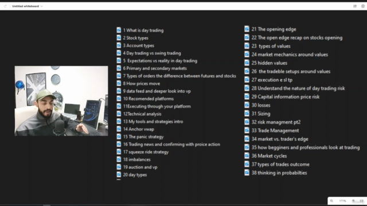Image resolution: width=367 pixels, height=206 pixels.
Task: Click document icon beside 6 Primary and secondary markets
Action: tap(119, 68)
